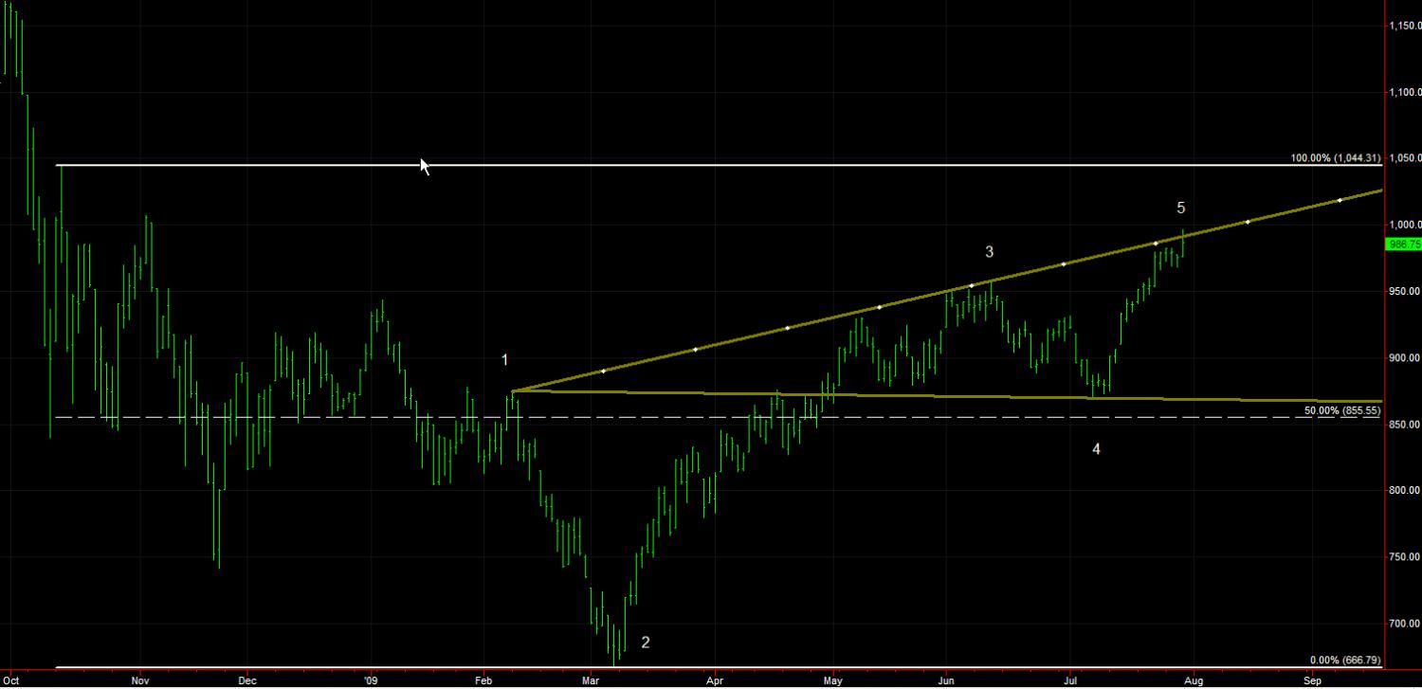
Task: Click the Sep label on time axis
Action: click(1312, 680)
